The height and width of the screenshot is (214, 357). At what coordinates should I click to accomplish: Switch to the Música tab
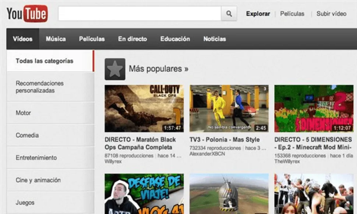(x=56, y=39)
